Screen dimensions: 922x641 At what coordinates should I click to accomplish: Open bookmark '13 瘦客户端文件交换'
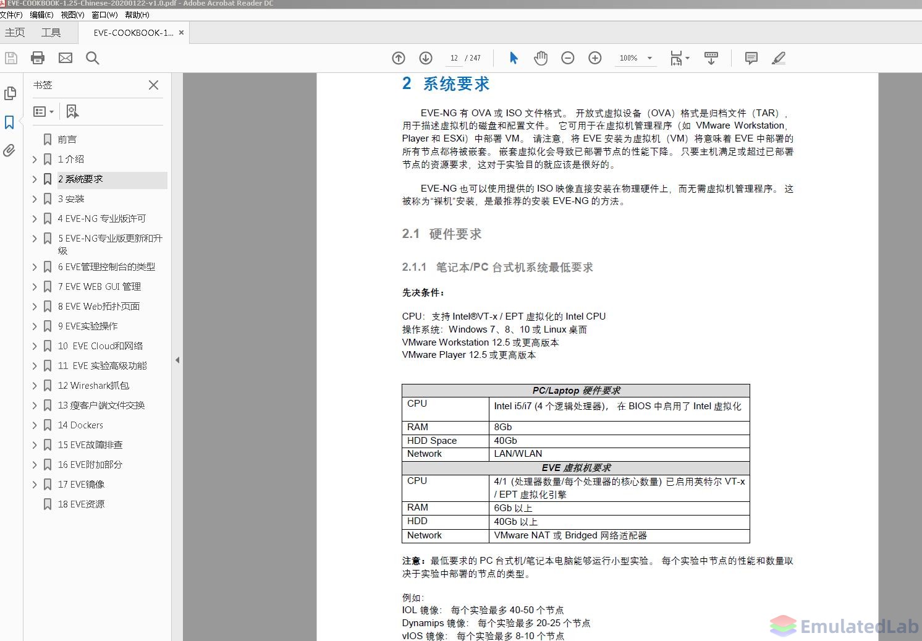coord(101,405)
